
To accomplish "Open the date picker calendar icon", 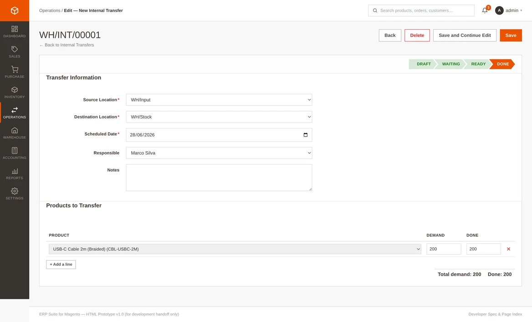I will point(305,135).
